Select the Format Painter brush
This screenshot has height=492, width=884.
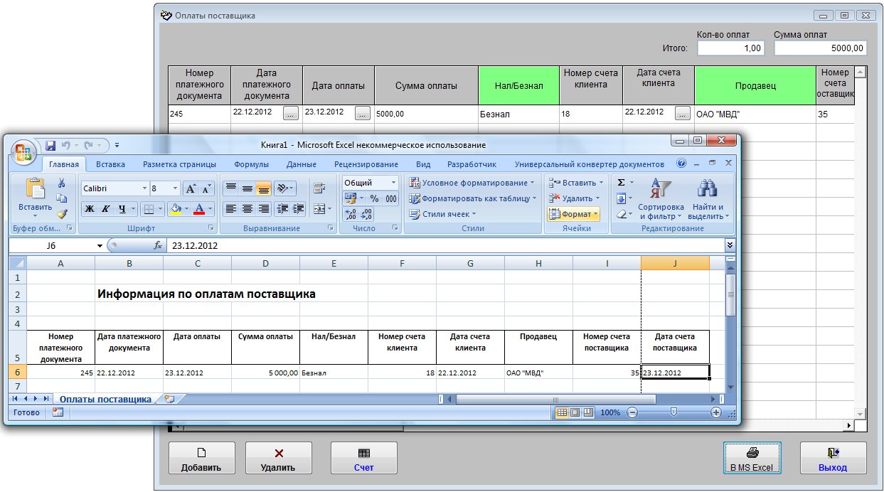62,213
